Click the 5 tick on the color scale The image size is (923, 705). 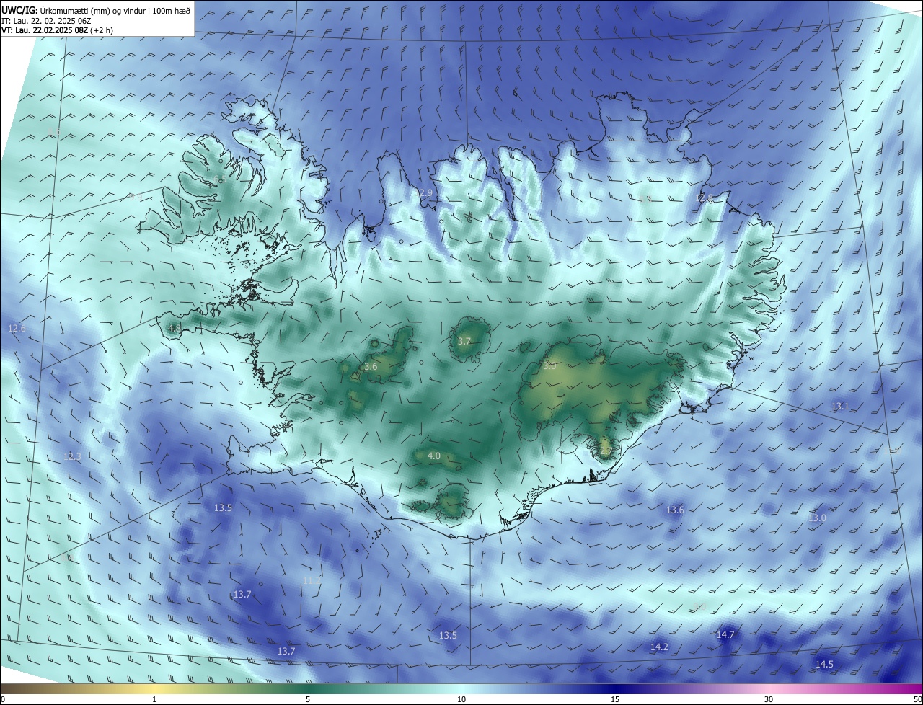pos(308,699)
